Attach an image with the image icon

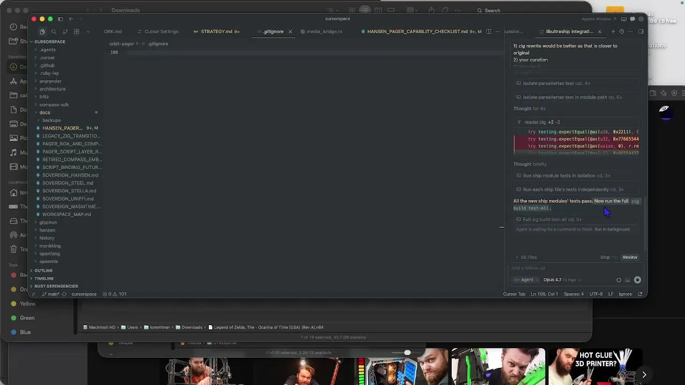click(x=628, y=280)
